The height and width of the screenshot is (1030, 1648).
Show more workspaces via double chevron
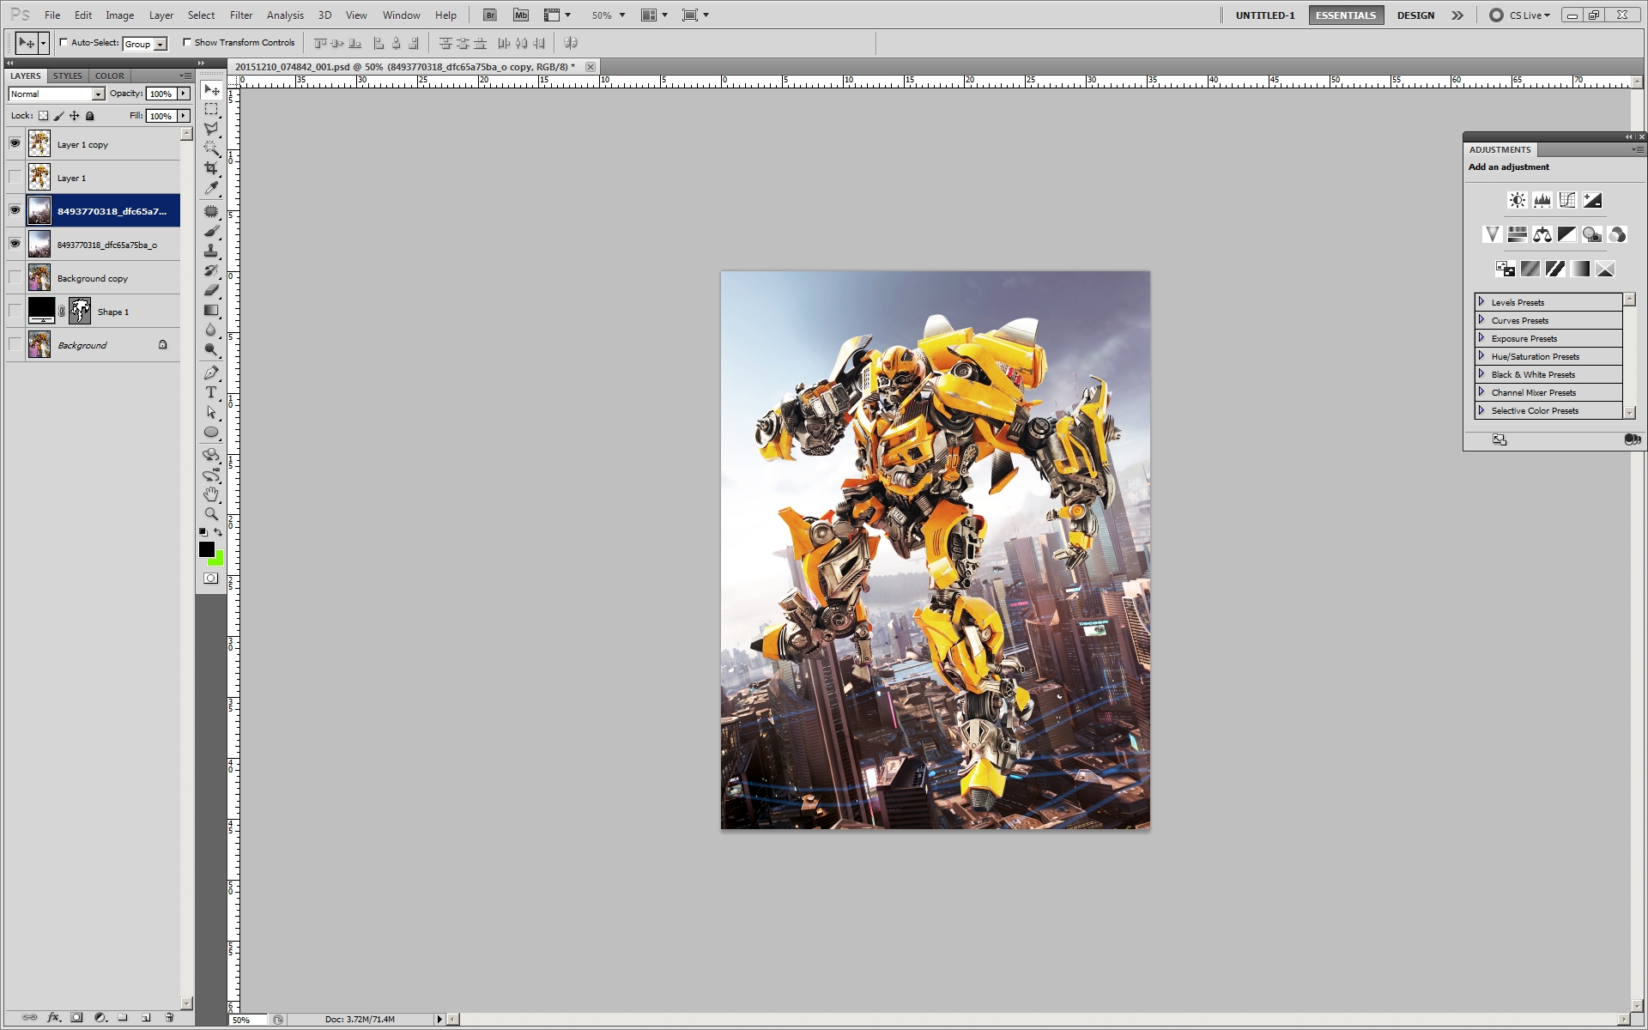click(1457, 15)
